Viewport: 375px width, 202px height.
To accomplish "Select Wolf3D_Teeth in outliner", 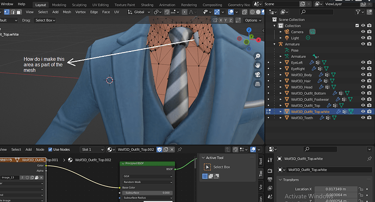I will click(302, 118).
